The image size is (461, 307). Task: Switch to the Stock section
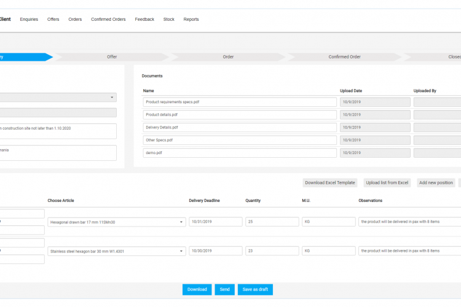pyautogui.click(x=168, y=19)
